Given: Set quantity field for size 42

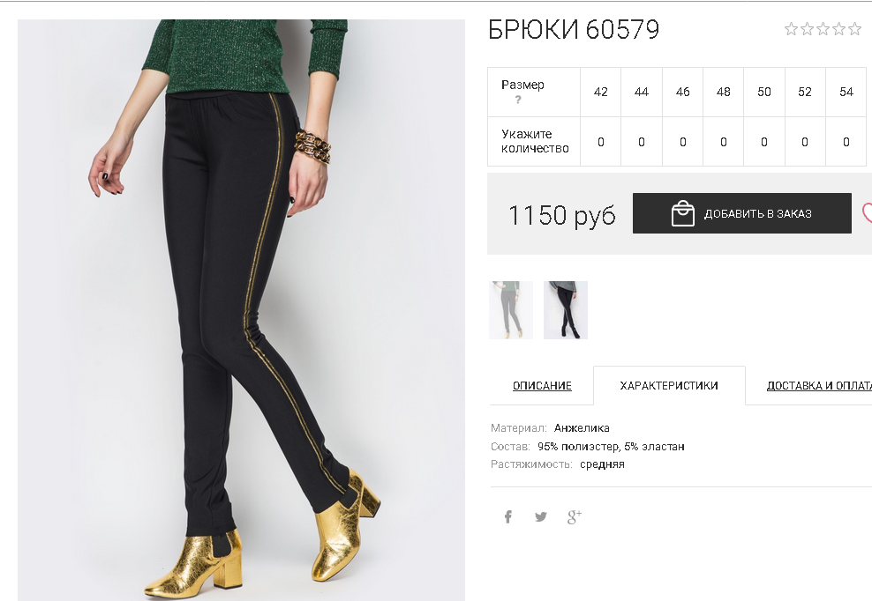Looking at the screenshot, I should (x=601, y=142).
